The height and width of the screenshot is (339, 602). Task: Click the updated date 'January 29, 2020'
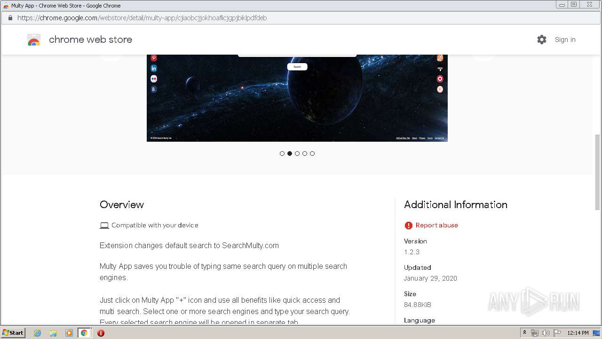click(x=430, y=278)
